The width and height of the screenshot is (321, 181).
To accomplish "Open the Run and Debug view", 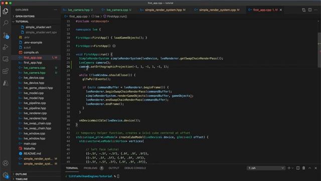I will click(6, 47).
